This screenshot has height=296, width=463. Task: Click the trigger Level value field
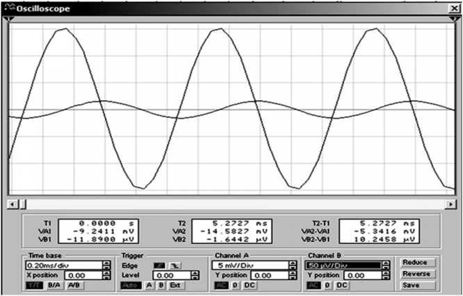pyautogui.click(x=172, y=275)
